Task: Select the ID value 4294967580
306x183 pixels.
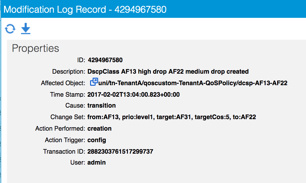Action: point(105,60)
